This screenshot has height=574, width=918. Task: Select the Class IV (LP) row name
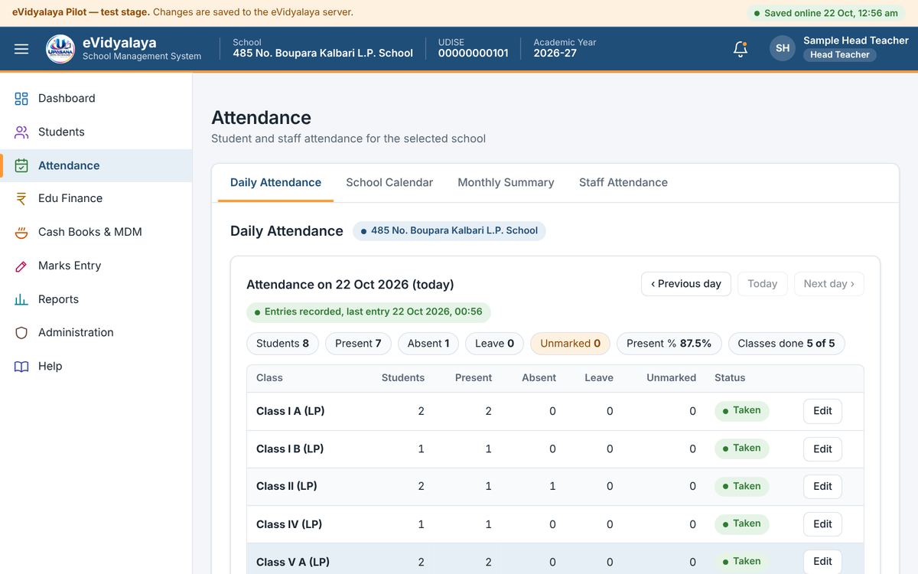[289, 525]
